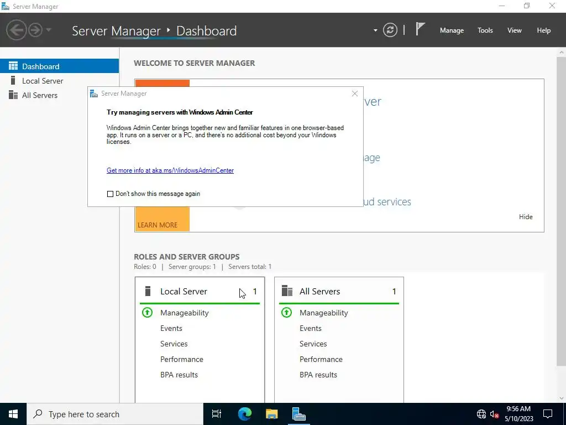Open the Tools menu
566x425 pixels.
(485, 30)
